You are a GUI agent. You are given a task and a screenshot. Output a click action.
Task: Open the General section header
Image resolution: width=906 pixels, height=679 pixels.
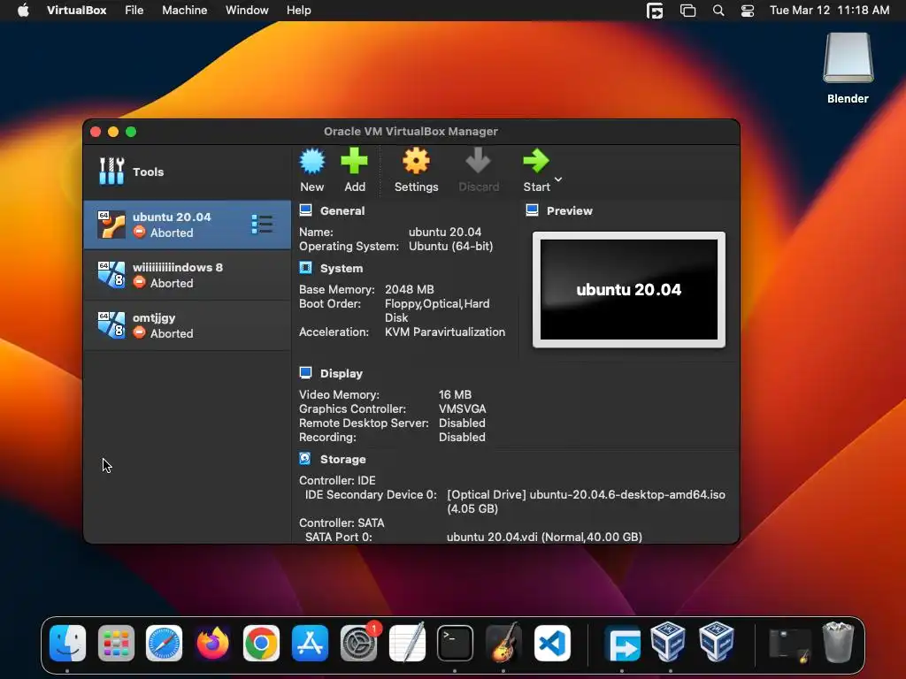point(342,210)
